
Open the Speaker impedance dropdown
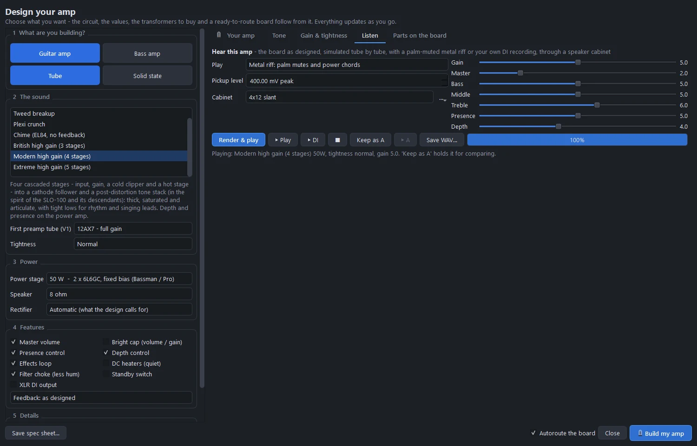(x=119, y=294)
